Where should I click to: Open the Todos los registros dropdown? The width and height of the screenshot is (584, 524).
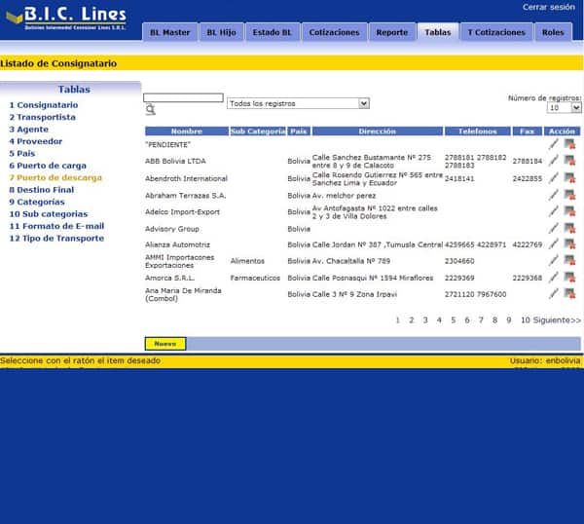(x=298, y=103)
